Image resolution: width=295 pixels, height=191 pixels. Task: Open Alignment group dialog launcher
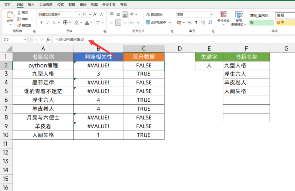(172, 32)
